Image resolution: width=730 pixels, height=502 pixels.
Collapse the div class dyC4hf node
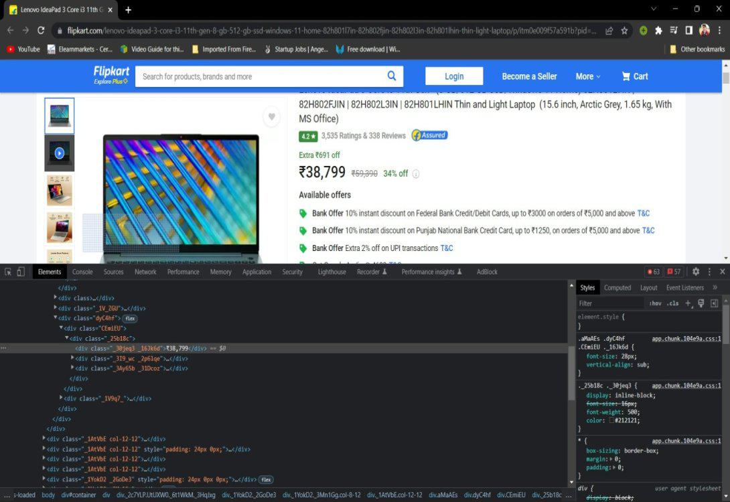(56, 318)
